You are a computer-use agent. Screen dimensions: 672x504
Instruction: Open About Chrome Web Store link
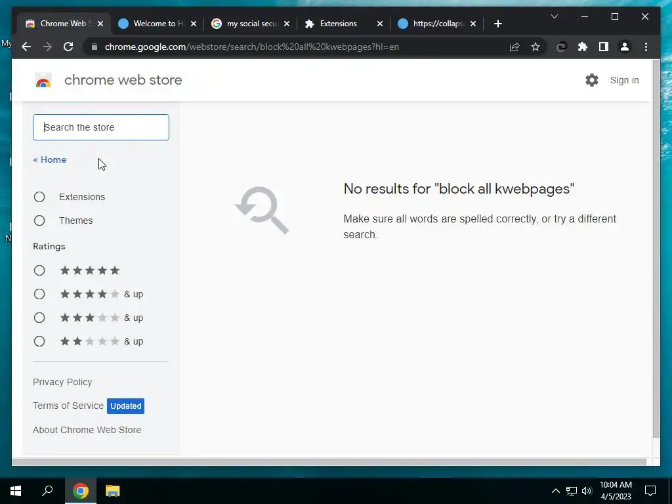[x=87, y=430]
